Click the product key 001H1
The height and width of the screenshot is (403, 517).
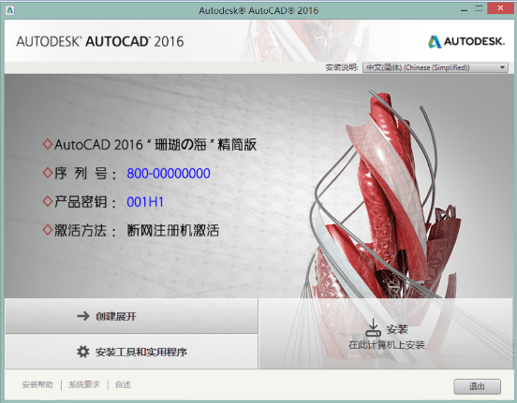click(145, 202)
